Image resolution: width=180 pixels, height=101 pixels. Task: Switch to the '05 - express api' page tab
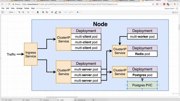[x=80, y=100]
